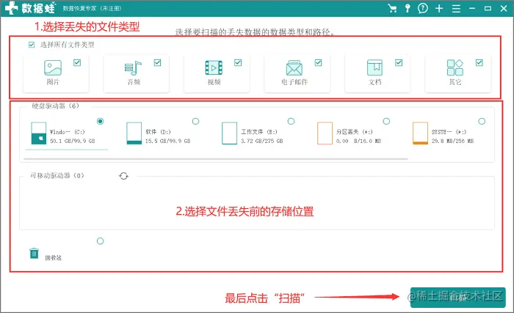Toggle 选择所有文件类型 checkbox
Viewport: 514px width, 313px height.
[32, 45]
